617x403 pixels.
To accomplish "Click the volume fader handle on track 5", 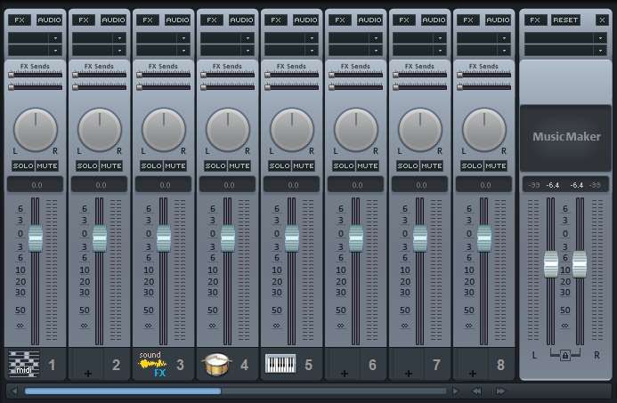I will (x=292, y=238).
